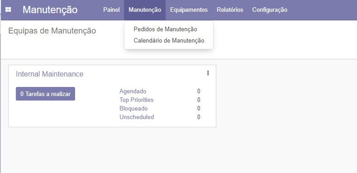Click the 0 Tarefas a realizar button
The width and height of the screenshot is (357, 173).
45,94
